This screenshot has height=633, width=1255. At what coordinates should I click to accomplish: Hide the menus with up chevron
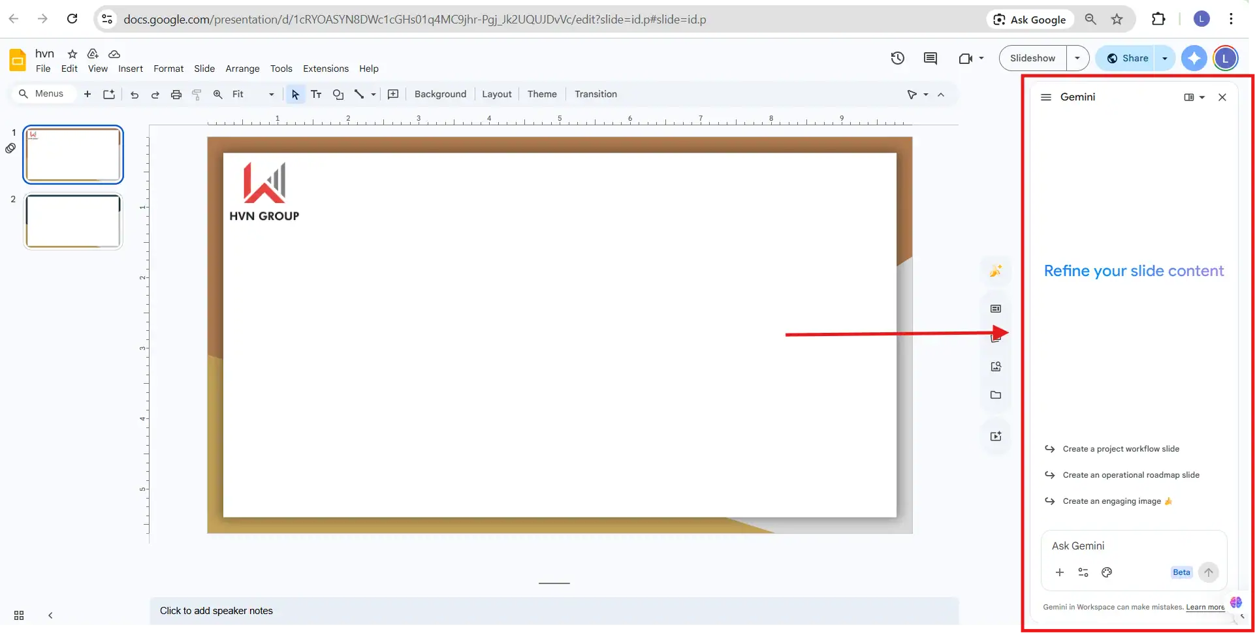(941, 95)
